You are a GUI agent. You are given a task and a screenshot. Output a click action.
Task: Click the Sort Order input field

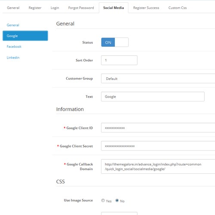pos(119,60)
